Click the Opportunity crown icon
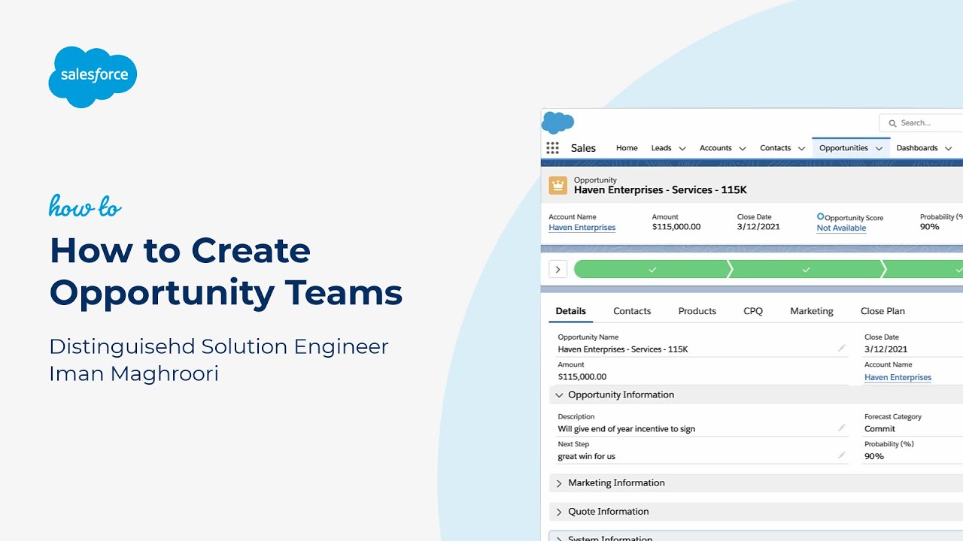 [x=557, y=186]
